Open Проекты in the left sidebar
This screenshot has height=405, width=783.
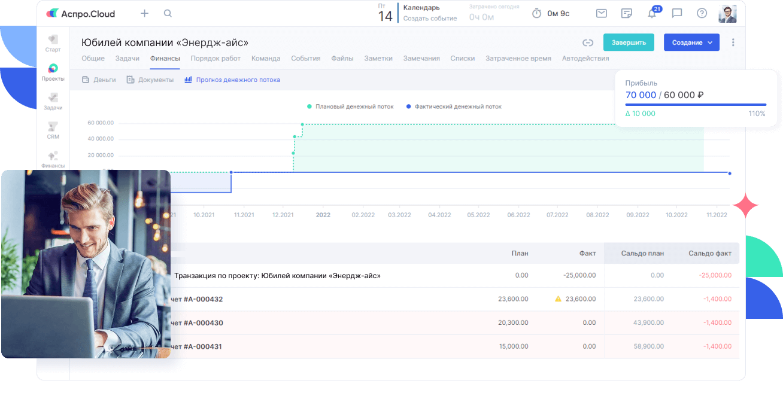[53, 72]
